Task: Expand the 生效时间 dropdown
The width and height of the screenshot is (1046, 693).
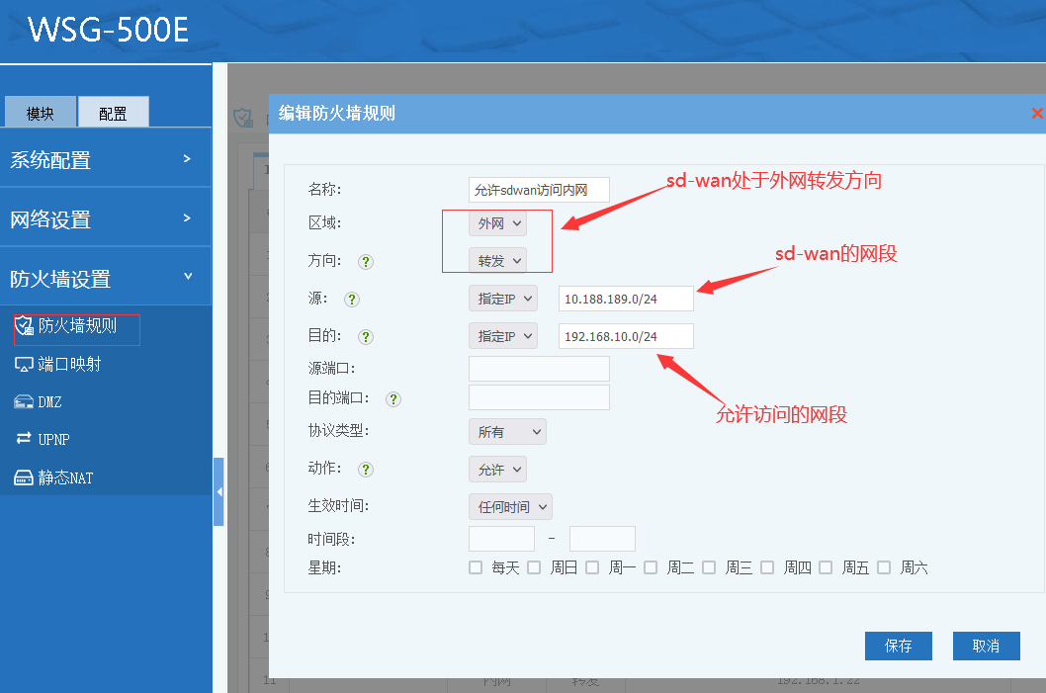Action: point(509,507)
